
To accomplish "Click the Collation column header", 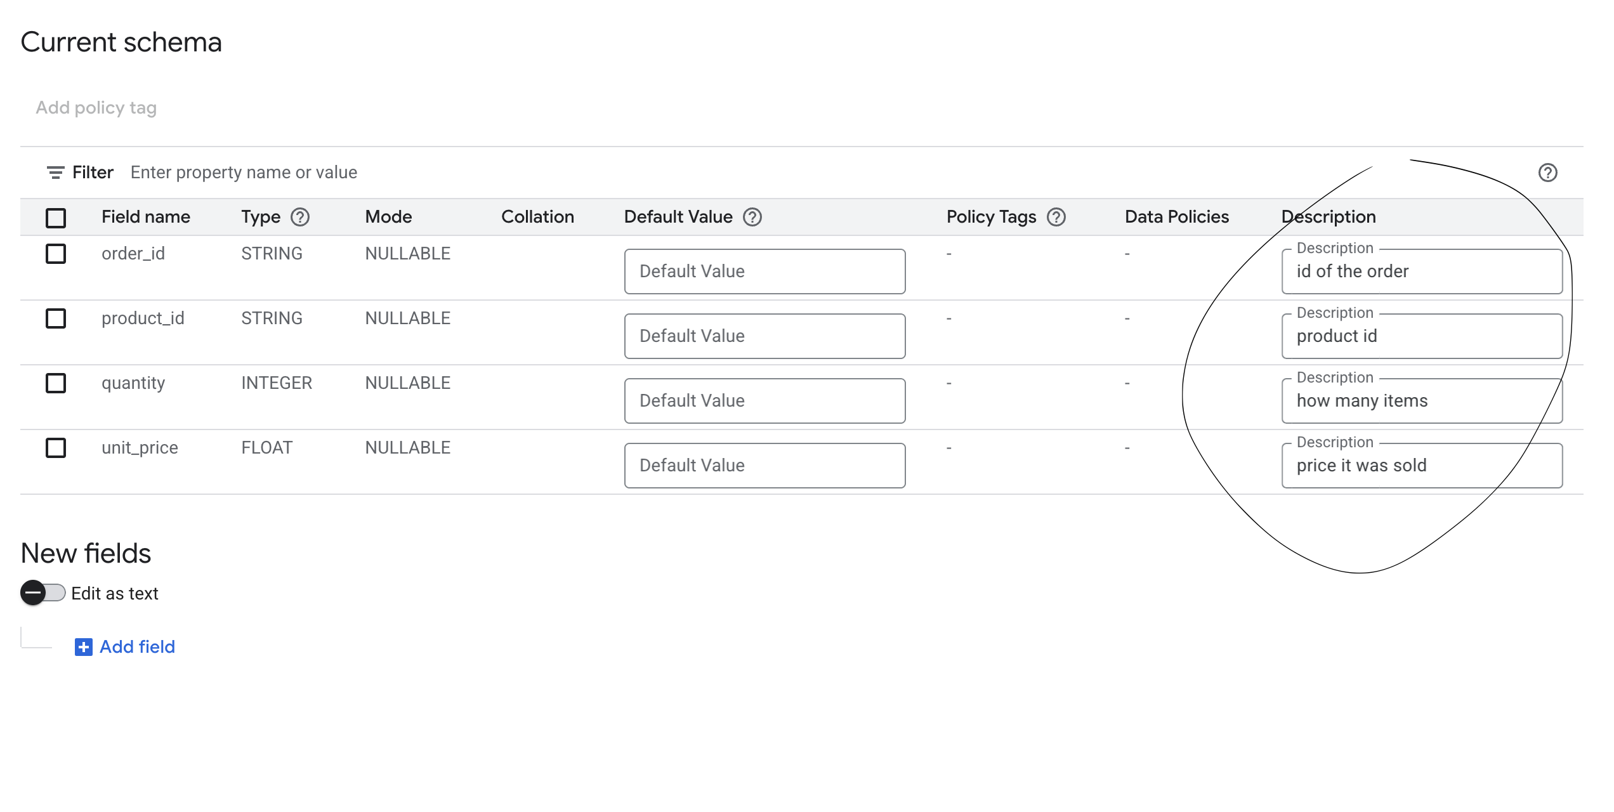I will (537, 217).
